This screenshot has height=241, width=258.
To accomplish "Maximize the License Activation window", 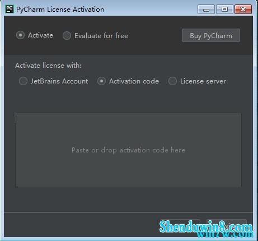I will tap(224, 10).
